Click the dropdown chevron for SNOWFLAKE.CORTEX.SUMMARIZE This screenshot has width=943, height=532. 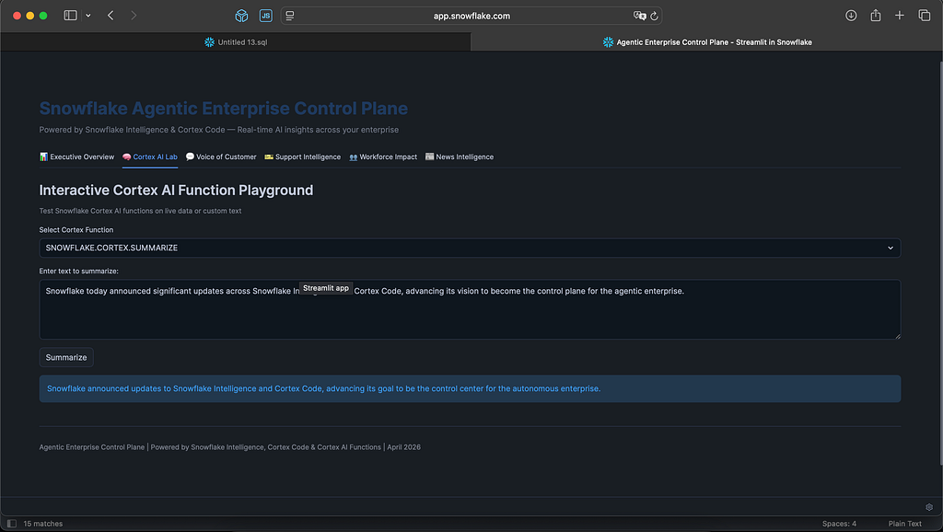click(891, 248)
